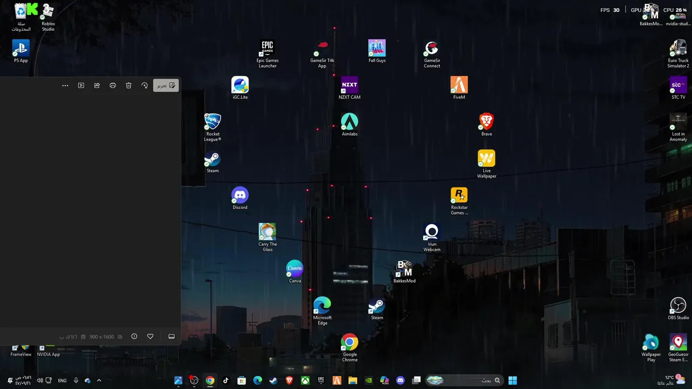Open the Roblox Studio desktop icon

[48, 17]
